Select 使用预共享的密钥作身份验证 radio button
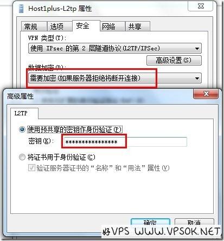 coord(22,129)
